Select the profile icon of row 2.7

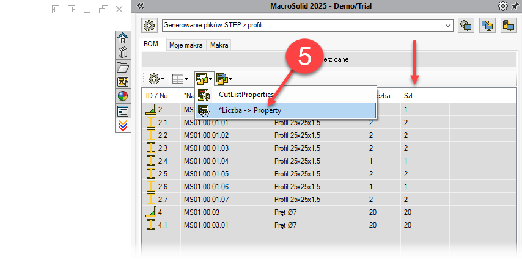pos(151,200)
